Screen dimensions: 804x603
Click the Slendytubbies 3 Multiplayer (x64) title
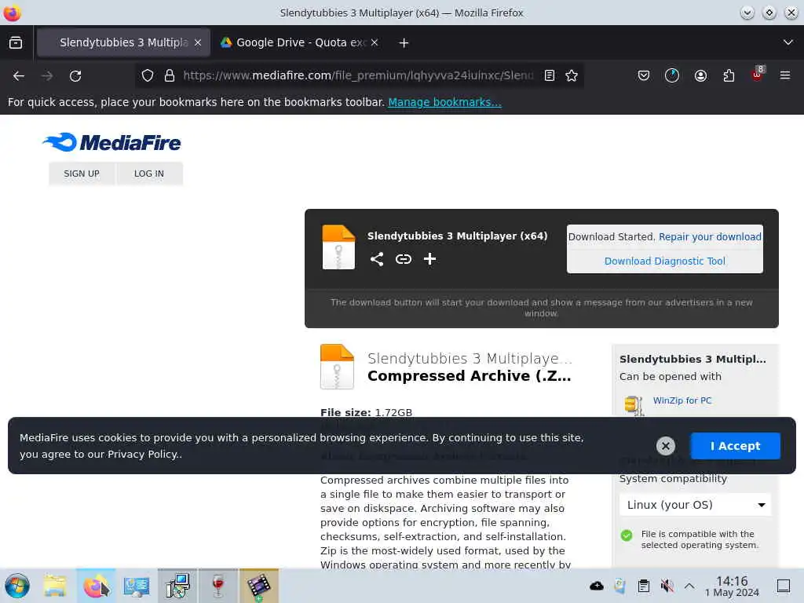pyautogui.click(x=458, y=236)
